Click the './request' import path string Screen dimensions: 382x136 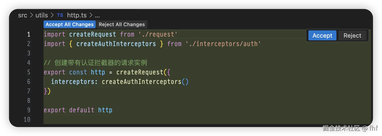158,34
